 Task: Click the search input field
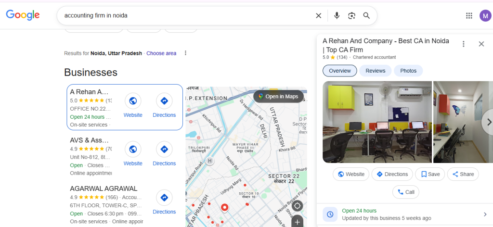(x=187, y=16)
